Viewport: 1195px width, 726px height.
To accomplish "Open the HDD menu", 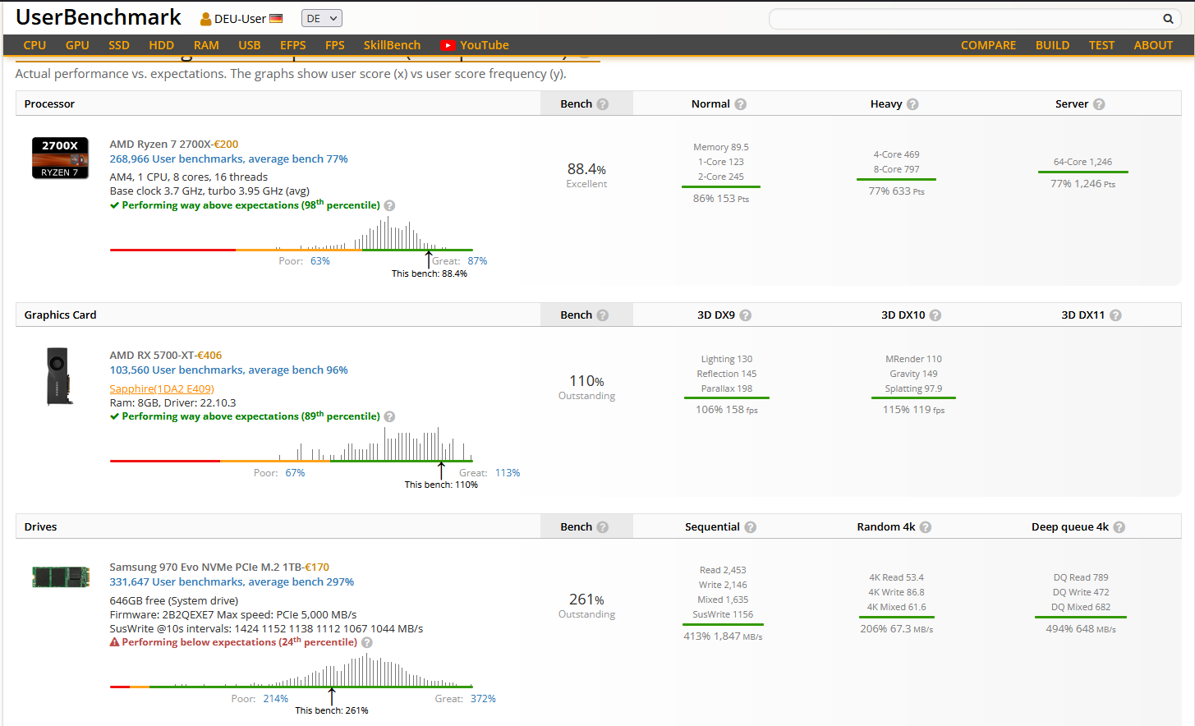I will pos(162,45).
